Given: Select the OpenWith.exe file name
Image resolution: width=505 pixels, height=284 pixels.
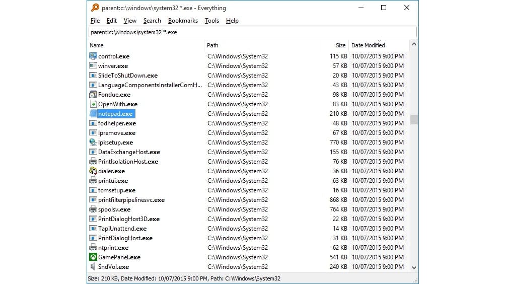Looking at the screenshot, I should 118,104.
